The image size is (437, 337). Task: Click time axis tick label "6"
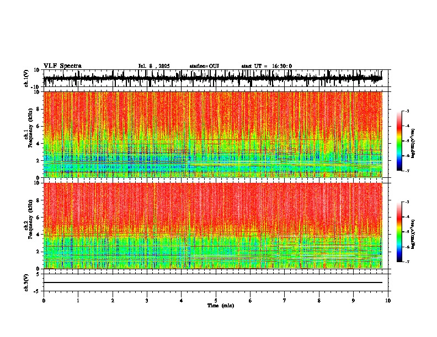(251, 301)
